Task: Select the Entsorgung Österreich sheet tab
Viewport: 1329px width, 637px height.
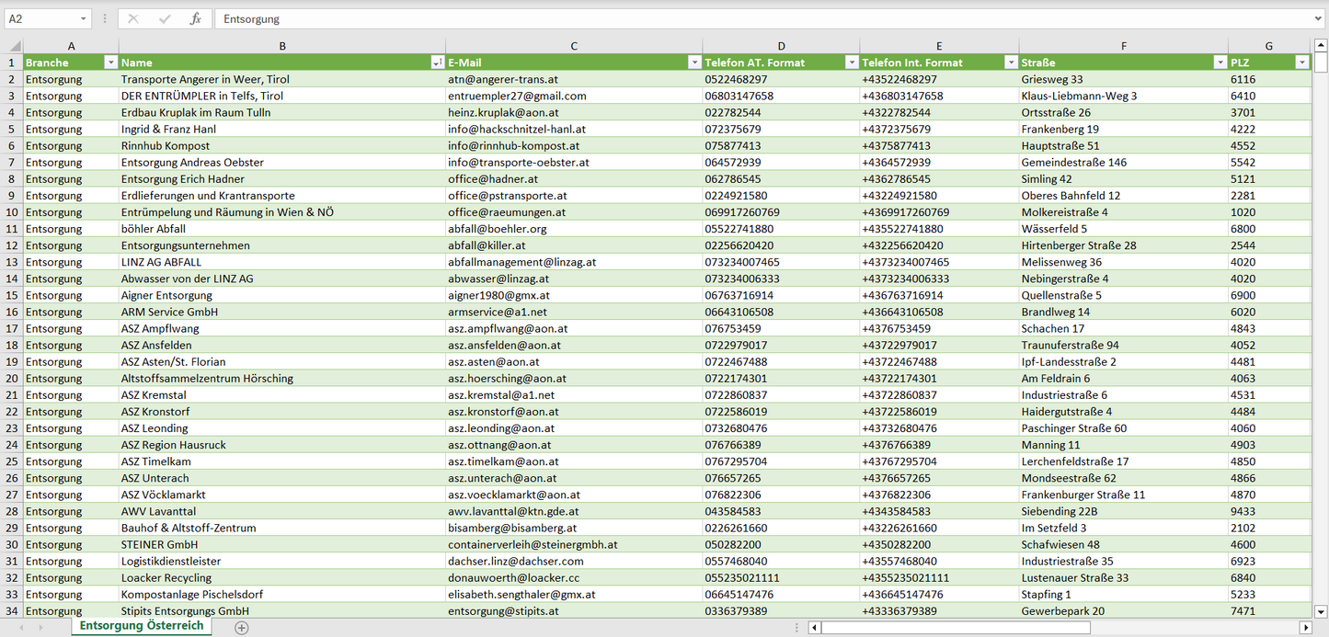Action: click(x=142, y=626)
